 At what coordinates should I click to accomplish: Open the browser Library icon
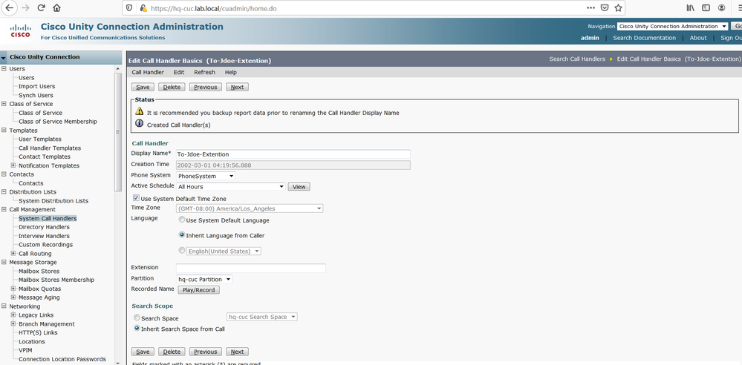[691, 8]
